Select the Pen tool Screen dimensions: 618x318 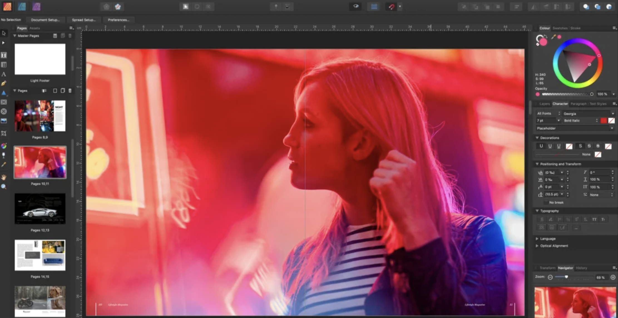(4, 83)
